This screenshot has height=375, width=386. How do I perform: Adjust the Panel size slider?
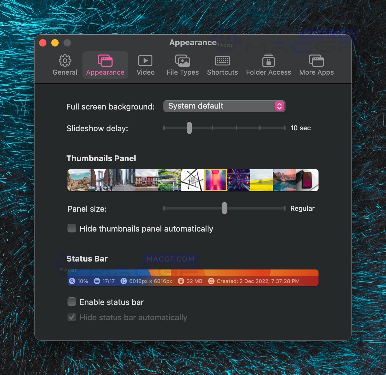tap(224, 208)
